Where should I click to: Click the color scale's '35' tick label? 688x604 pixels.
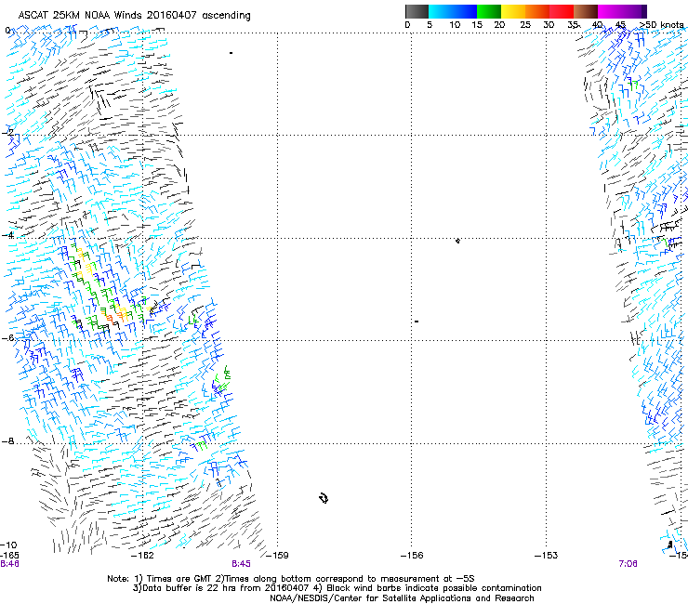point(573,24)
